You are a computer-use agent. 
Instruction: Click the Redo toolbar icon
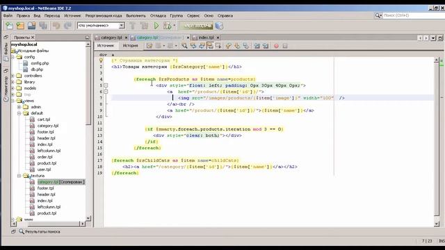click(67, 26)
